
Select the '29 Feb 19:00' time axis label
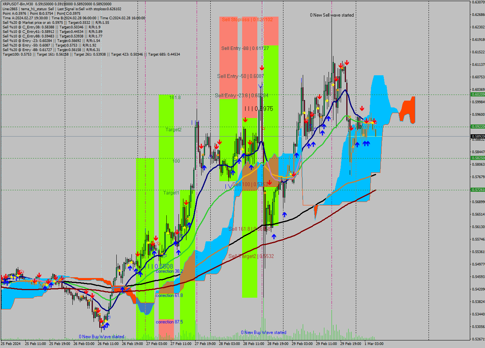(351, 344)
